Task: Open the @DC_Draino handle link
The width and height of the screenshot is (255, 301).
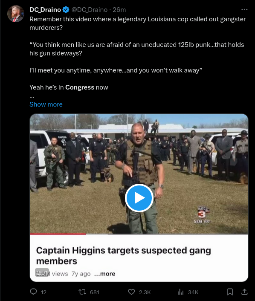Action: click(90, 10)
